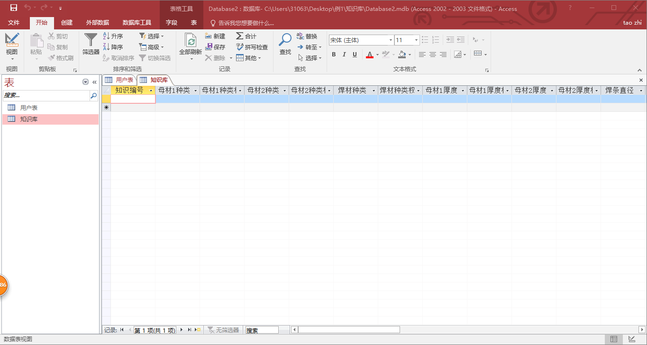This screenshot has height=345, width=647.
Task: Toggle underline text formatting
Action: coord(355,54)
